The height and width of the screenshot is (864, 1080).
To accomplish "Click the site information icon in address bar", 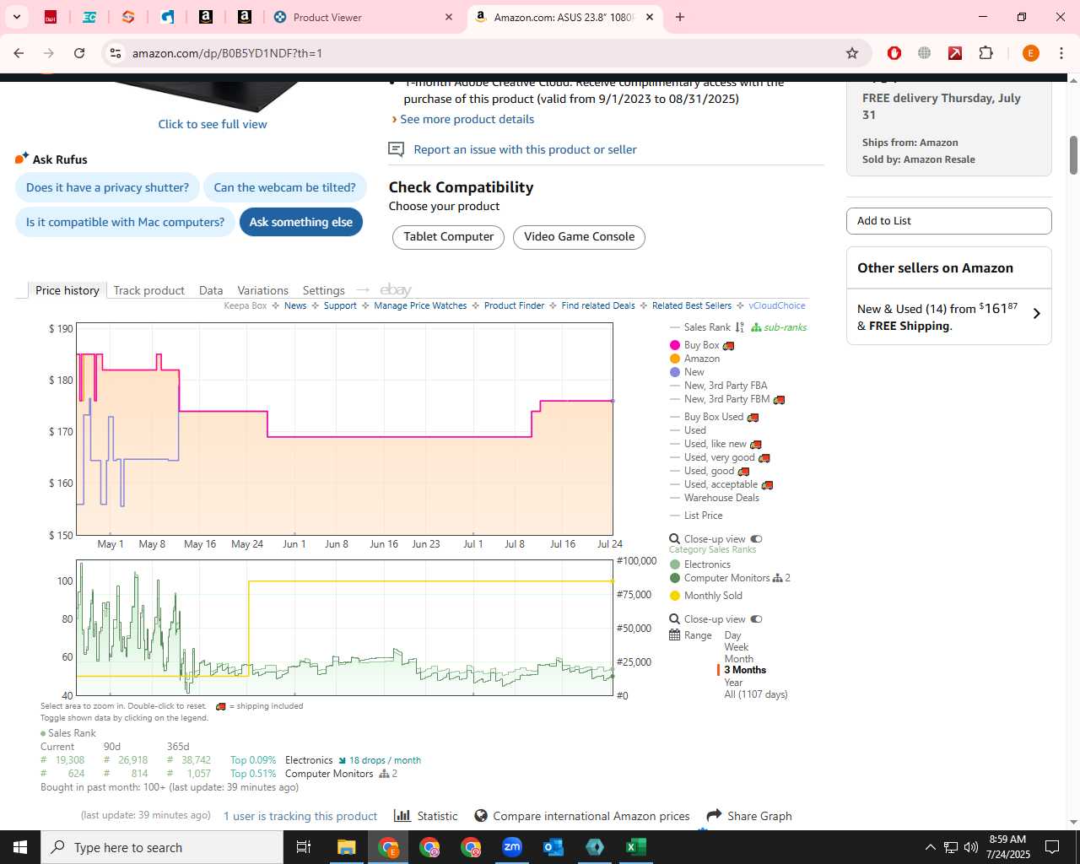I will pos(116,53).
